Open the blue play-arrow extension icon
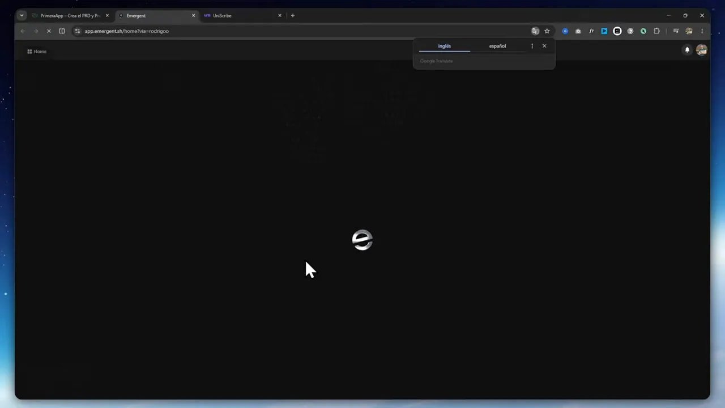 coord(604,31)
